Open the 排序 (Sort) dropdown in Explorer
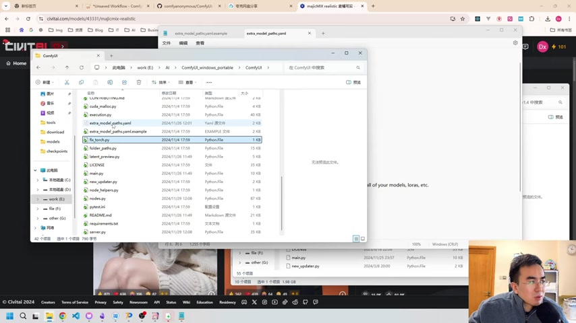Screen dimensions: 576x323 coord(161,82)
